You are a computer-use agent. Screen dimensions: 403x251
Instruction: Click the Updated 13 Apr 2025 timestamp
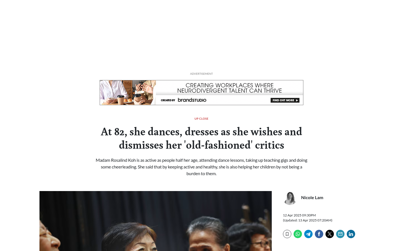coord(308,220)
